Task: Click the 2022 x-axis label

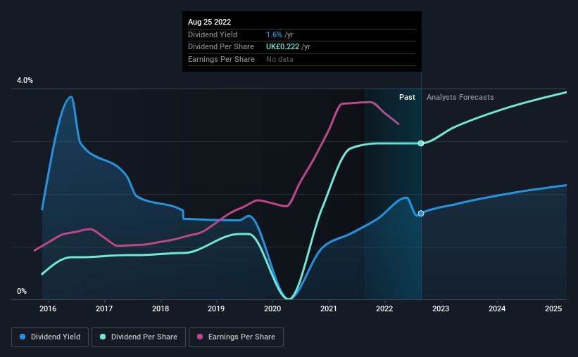Action: tap(384, 309)
